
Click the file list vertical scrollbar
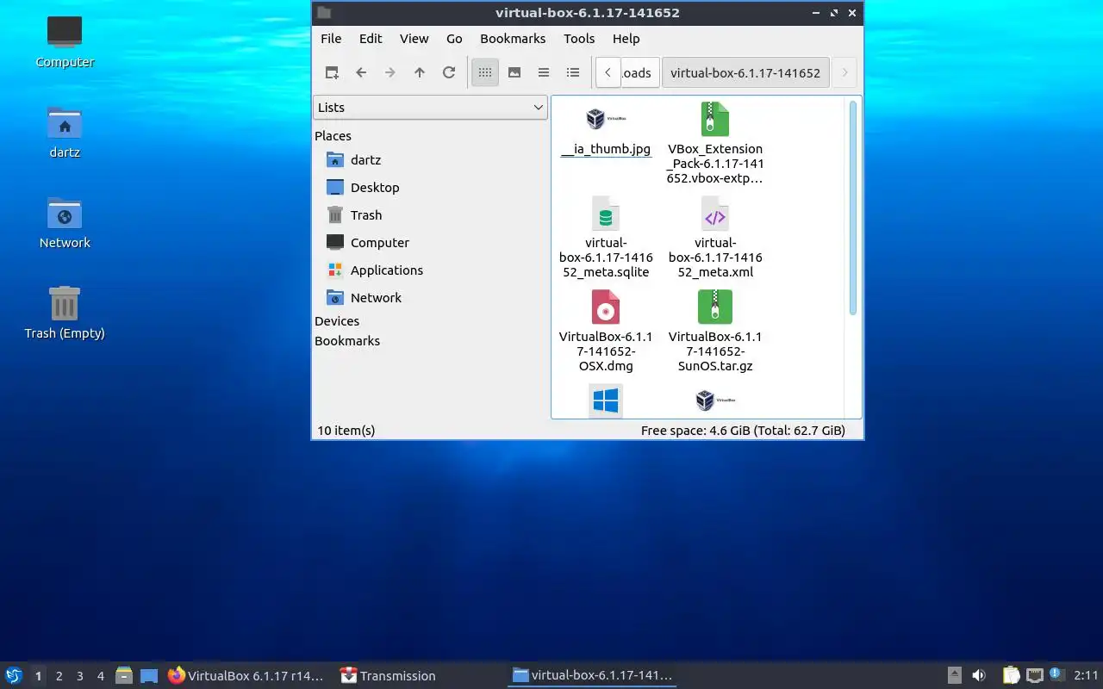click(853, 208)
